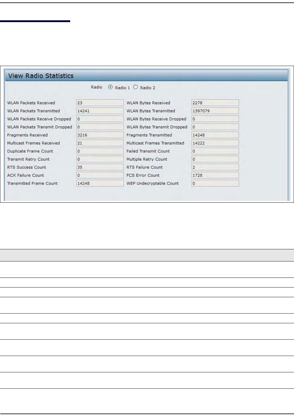Click the 'RTS Failure Count' label
Image resolution: width=294 pixels, height=419 pixels.
(x=145, y=167)
